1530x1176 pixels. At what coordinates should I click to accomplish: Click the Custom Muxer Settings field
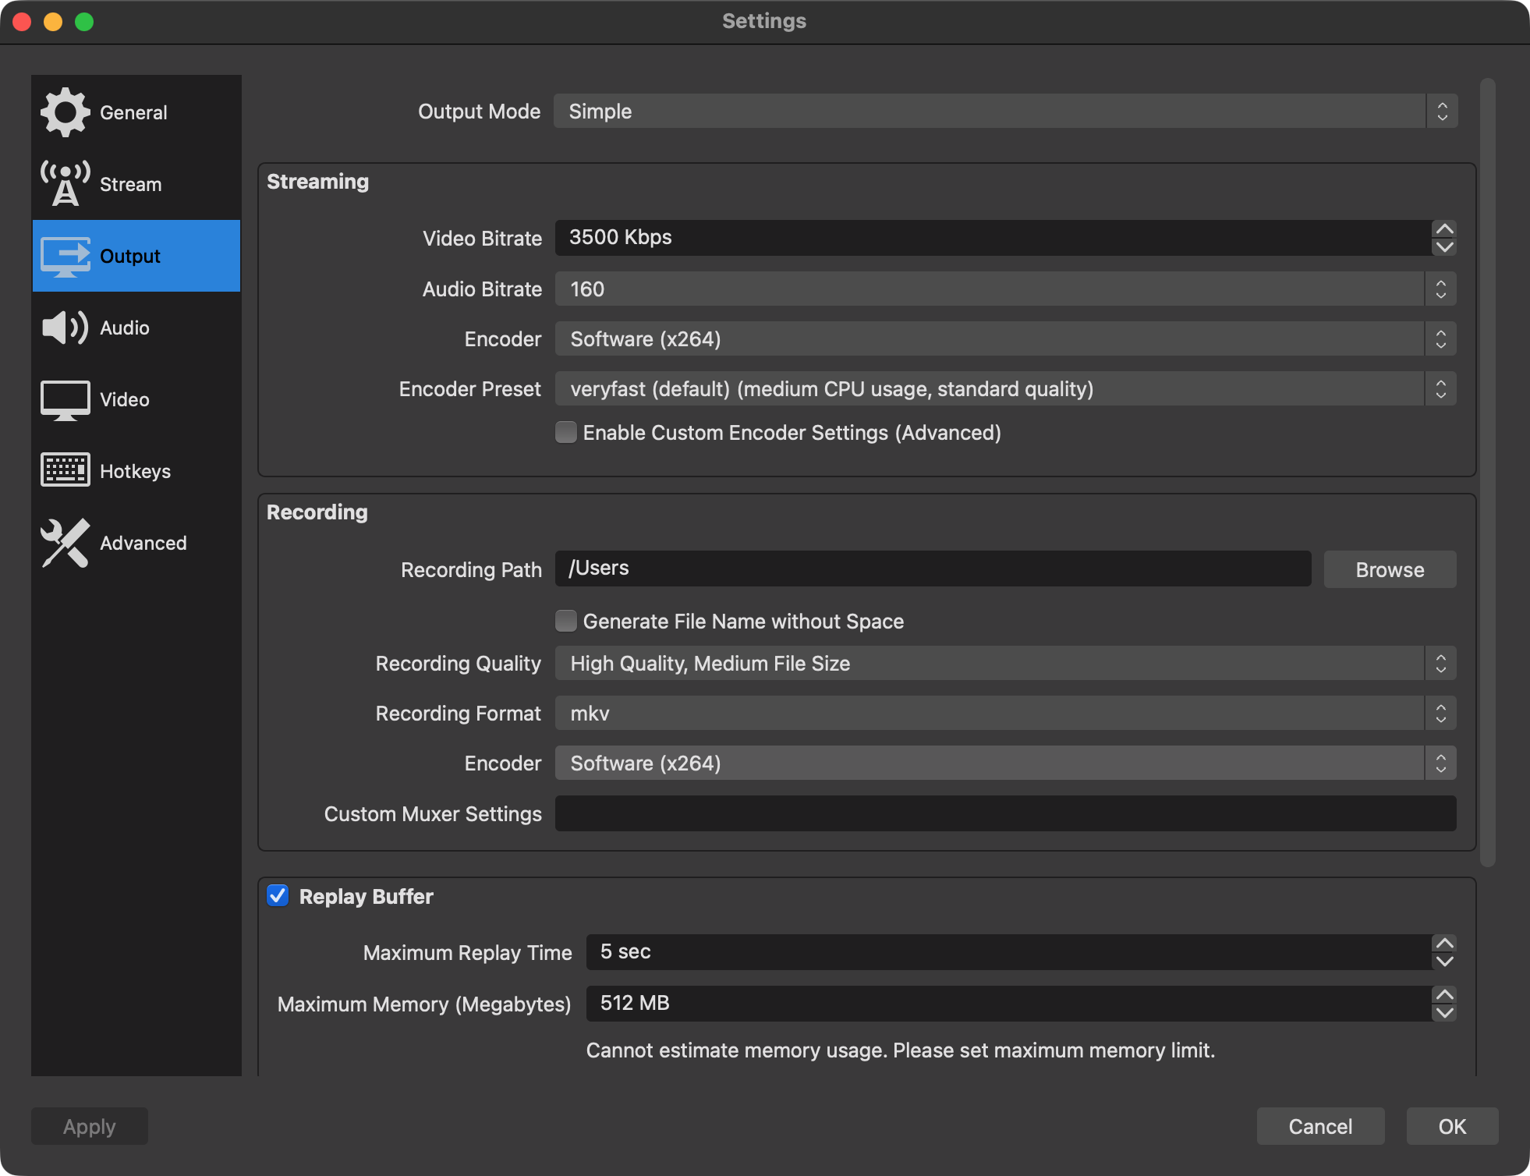1004,813
